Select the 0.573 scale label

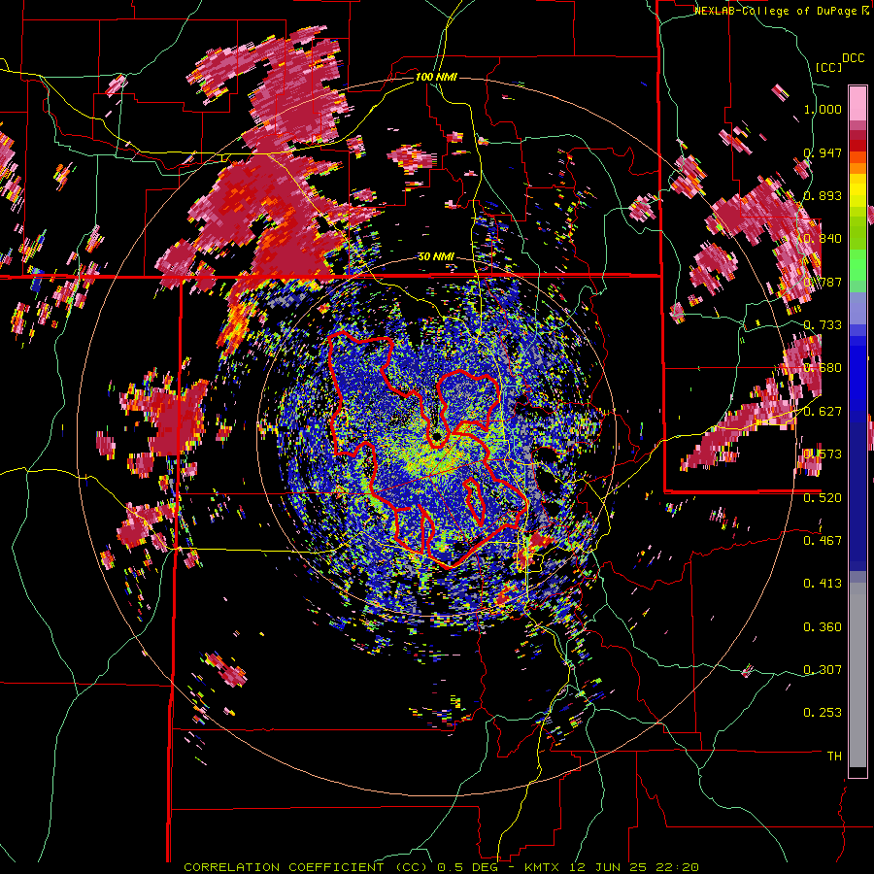[x=823, y=454]
